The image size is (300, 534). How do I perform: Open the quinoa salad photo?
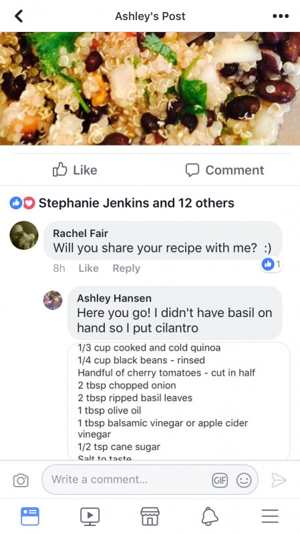click(x=150, y=89)
